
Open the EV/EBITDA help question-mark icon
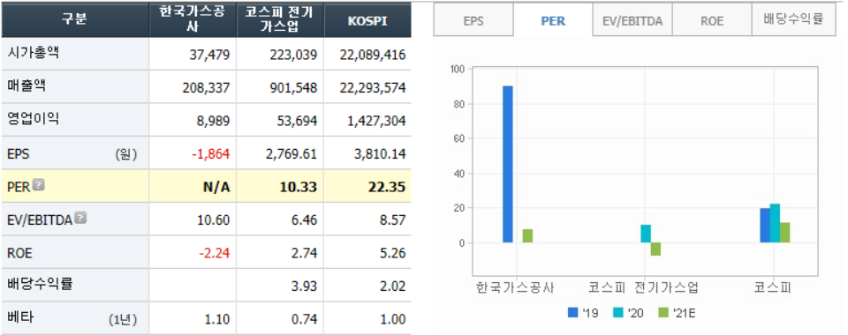coord(80,218)
